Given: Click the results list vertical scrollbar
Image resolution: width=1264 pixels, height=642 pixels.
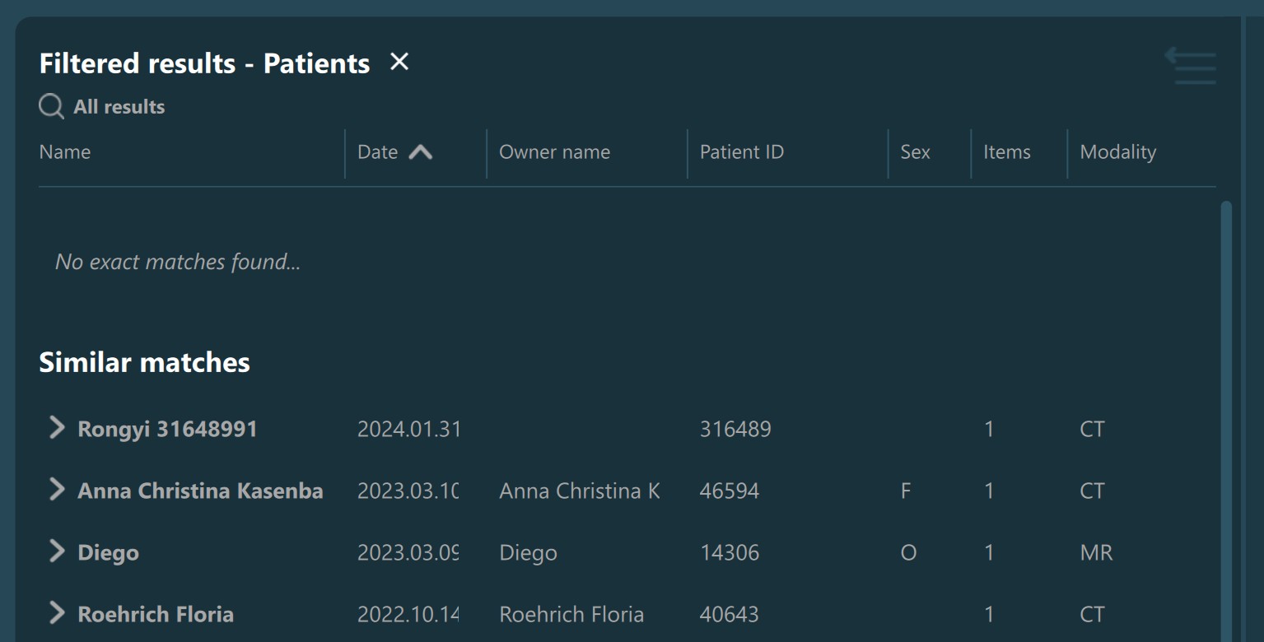Looking at the screenshot, I should [1226, 412].
